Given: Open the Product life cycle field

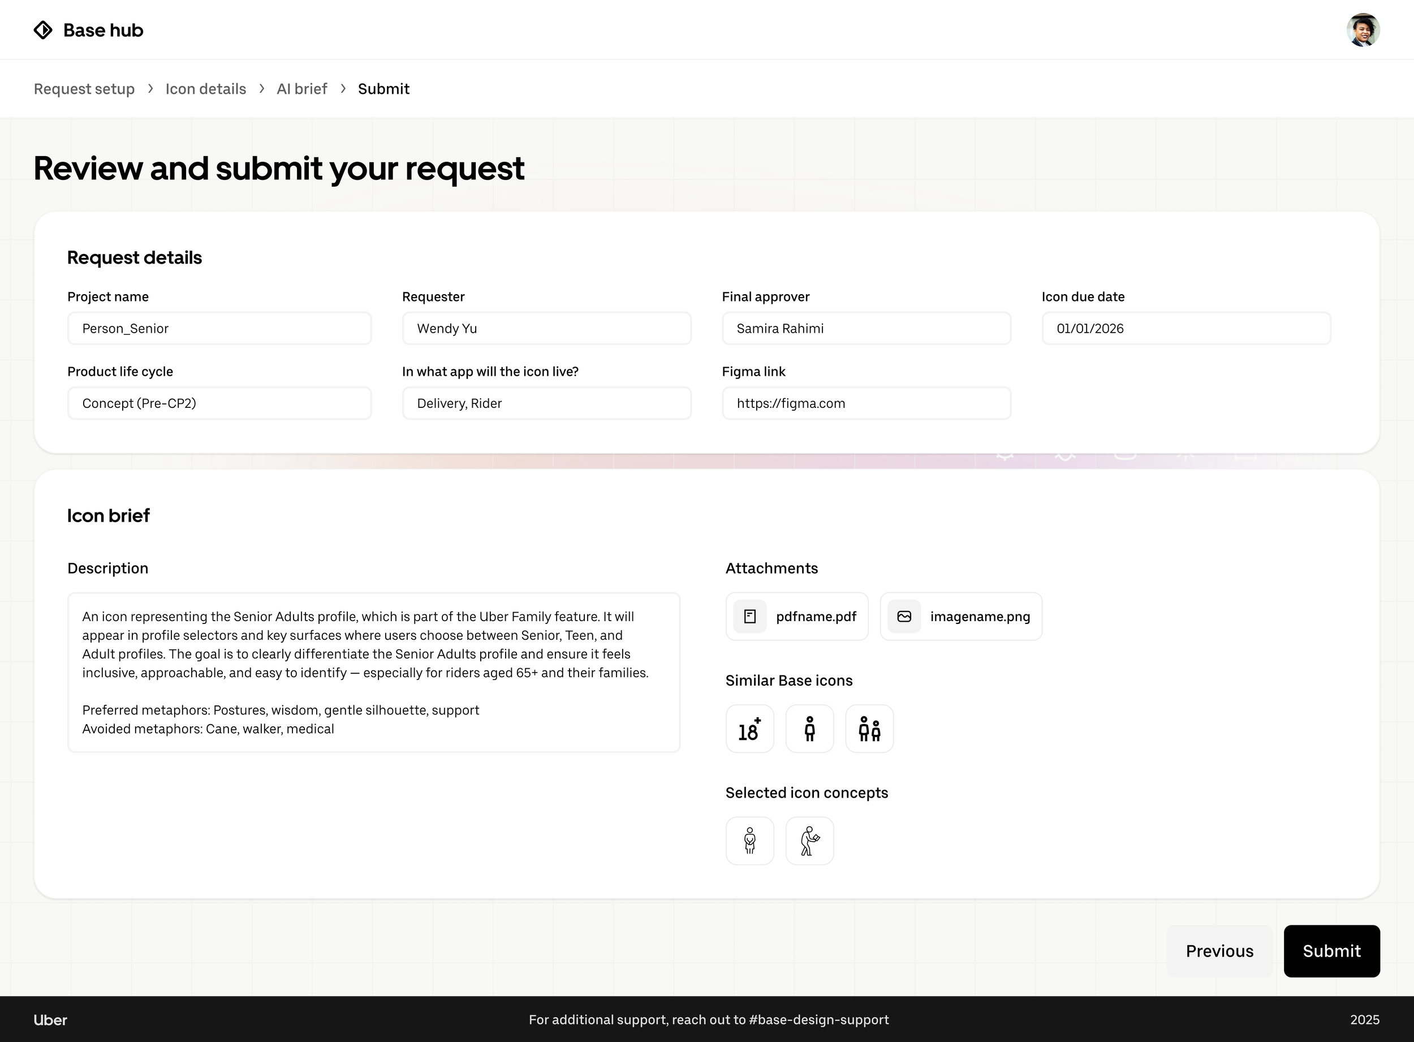Looking at the screenshot, I should coord(219,403).
